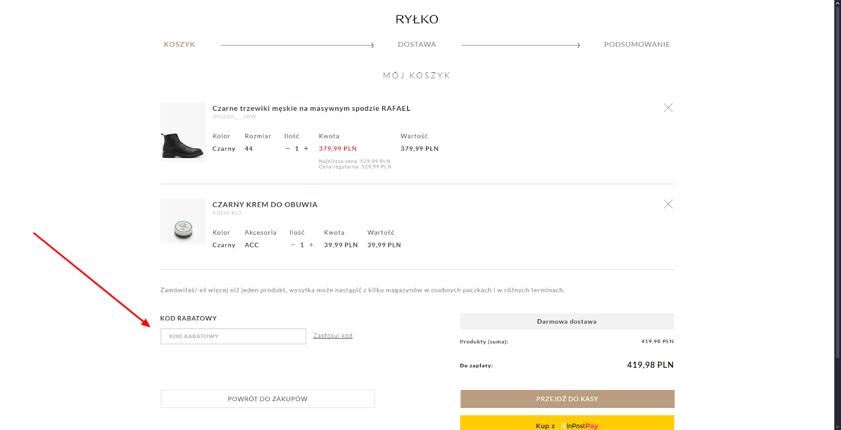Open the RAFAEL boots product thumbnail
841x430 pixels.
tap(183, 132)
